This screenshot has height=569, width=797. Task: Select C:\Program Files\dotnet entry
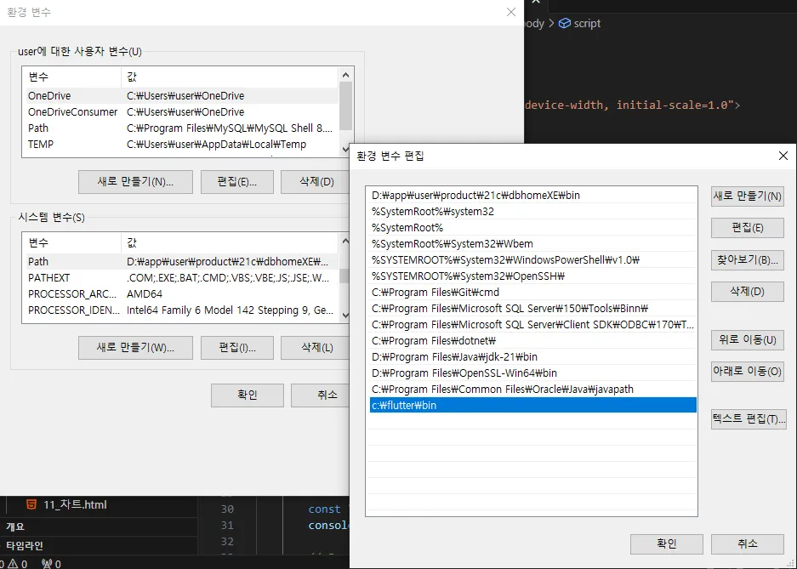pos(532,341)
